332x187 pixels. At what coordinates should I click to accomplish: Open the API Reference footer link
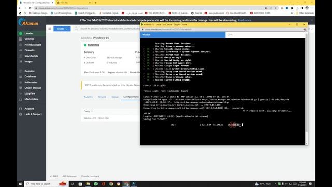(x=70, y=176)
